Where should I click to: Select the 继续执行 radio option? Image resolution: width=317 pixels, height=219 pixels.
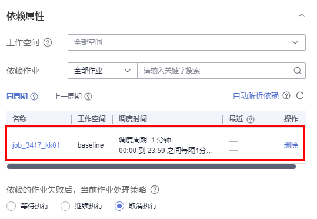point(65,206)
